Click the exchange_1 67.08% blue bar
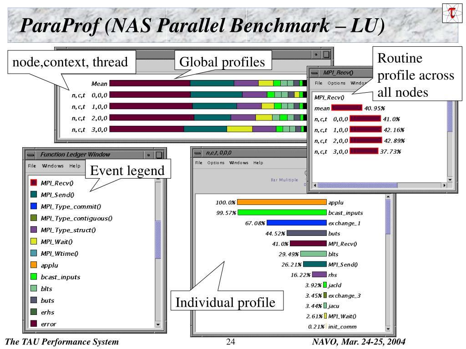The width and height of the screenshot is (466, 349). (x=297, y=223)
